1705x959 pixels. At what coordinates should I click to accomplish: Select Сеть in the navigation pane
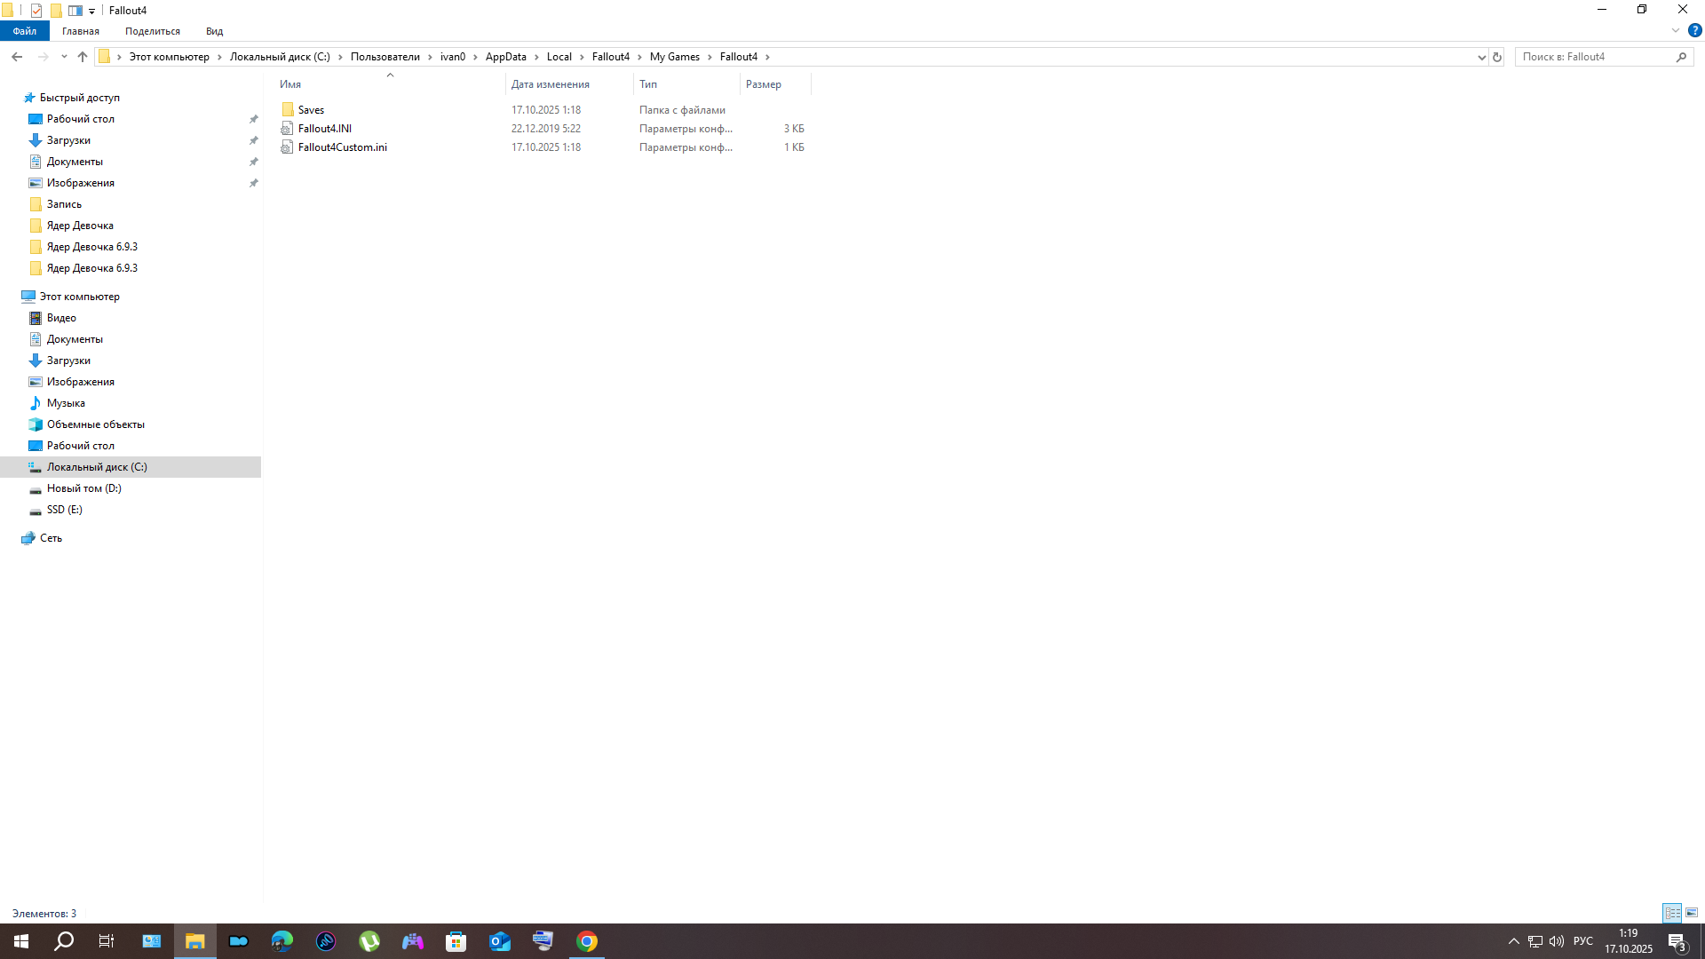pos(51,538)
